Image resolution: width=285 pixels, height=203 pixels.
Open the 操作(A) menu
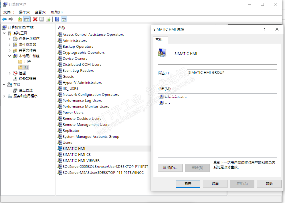pos(25,12)
